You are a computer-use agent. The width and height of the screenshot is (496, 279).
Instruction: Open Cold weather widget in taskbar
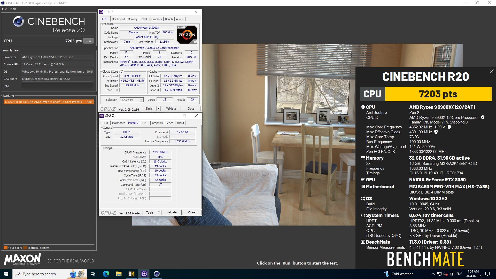(x=398, y=274)
